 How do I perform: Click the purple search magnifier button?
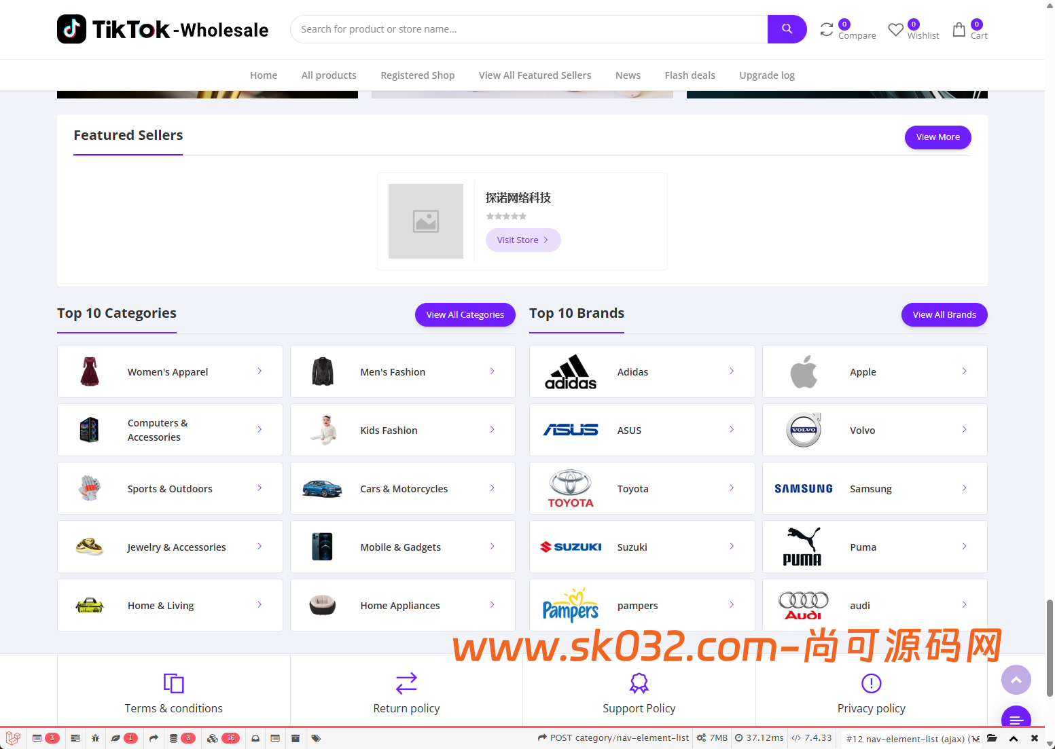(787, 29)
